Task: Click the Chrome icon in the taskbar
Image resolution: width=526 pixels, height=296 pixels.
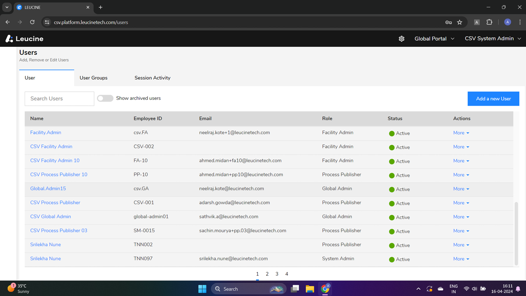Action: 325,289
